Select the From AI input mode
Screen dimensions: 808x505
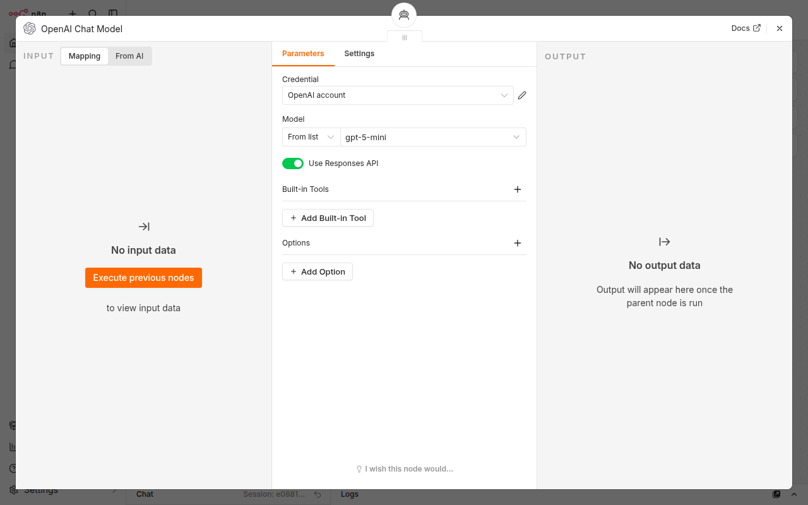click(x=129, y=56)
